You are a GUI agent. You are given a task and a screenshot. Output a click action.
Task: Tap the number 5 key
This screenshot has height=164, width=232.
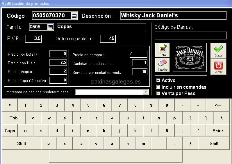coord(88,105)
